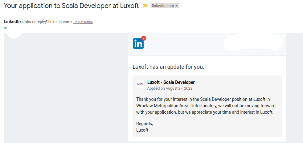
Task: Remove the linkedin.com label using its x
Action: 176,6
